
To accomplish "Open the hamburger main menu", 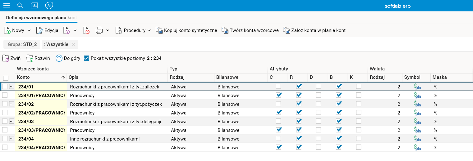I will point(7,6).
